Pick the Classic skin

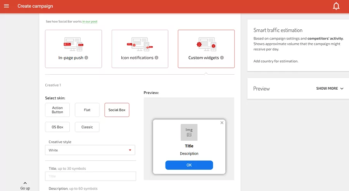coord(87,127)
